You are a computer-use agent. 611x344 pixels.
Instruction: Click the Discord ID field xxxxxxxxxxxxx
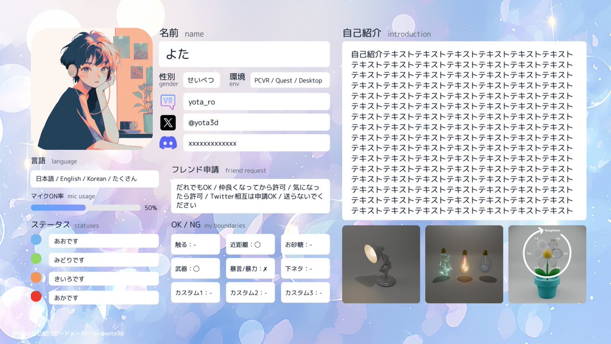pos(257,143)
